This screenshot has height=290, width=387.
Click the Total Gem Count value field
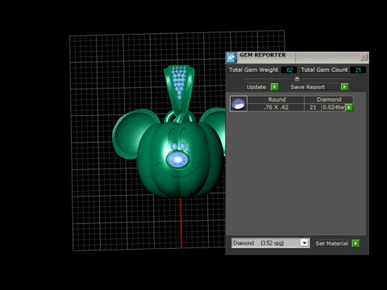[x=358, y=70]
